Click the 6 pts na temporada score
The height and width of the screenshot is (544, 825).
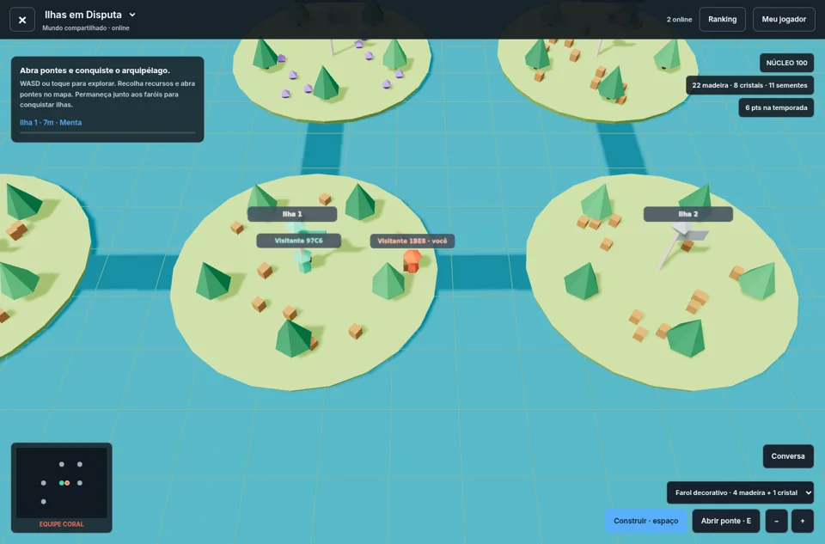[x=776, y=107]
